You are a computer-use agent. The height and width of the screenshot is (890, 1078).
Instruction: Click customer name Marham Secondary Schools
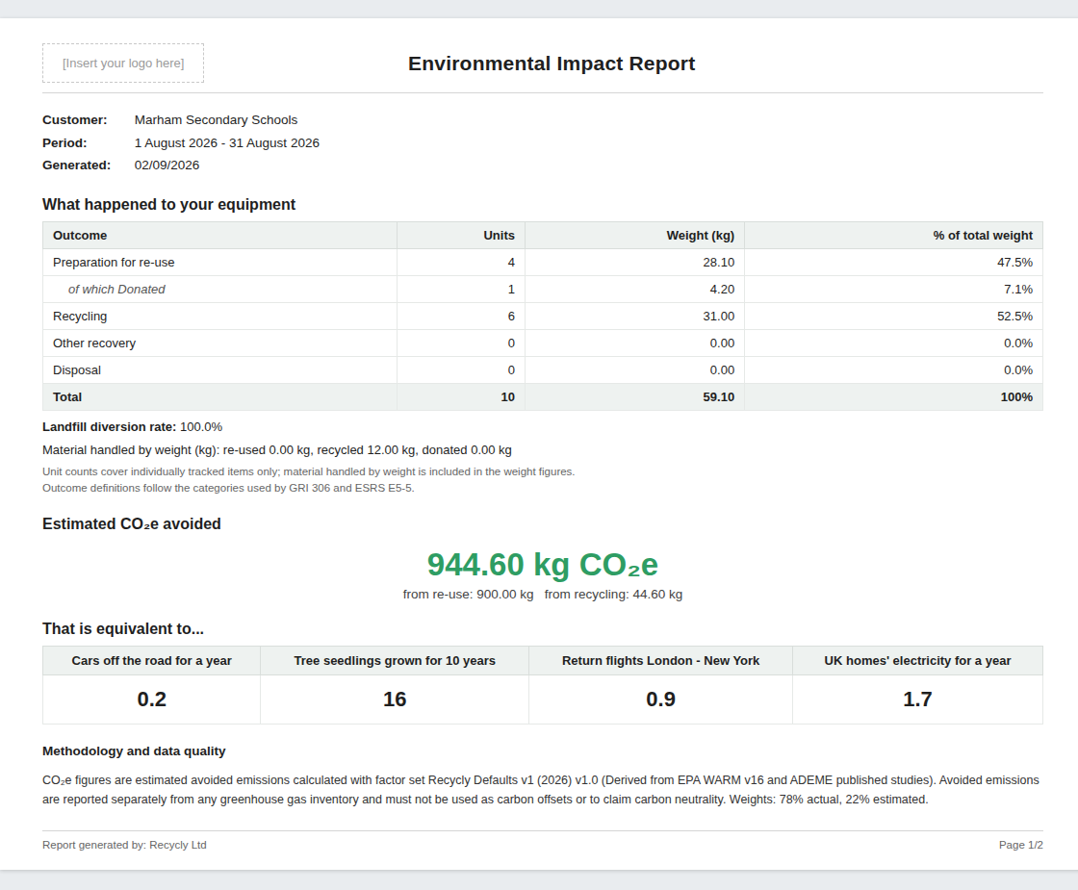tap(216, 119)
